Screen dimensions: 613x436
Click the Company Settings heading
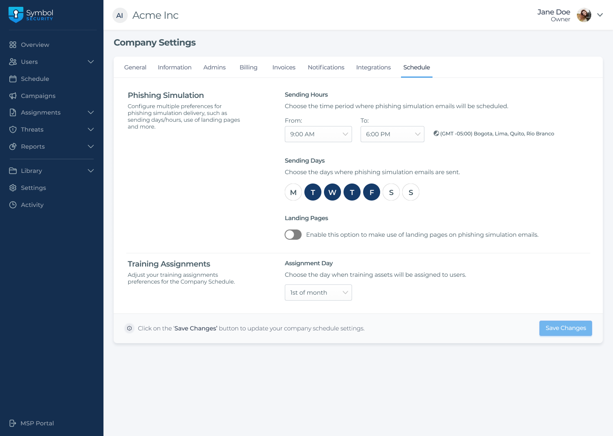155,43
